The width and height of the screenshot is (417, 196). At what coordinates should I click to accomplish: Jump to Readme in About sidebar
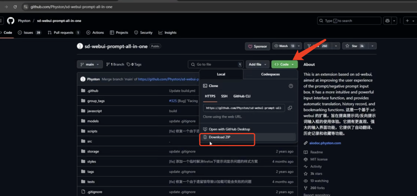pyautogui.click(x=317, y=152)
